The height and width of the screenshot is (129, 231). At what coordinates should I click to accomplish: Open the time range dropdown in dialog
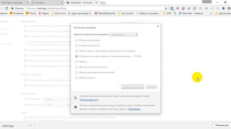click(124, 34)
